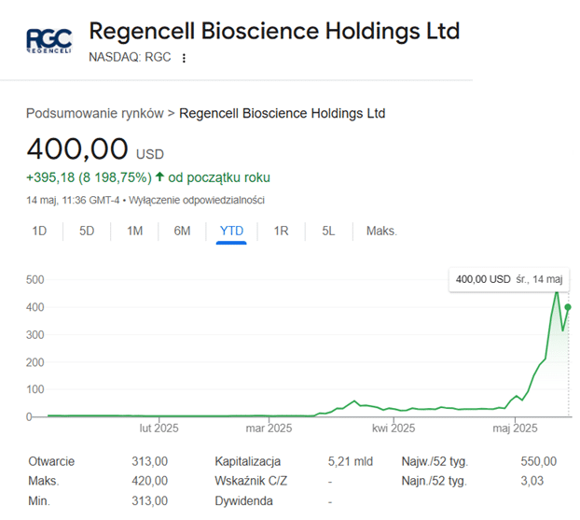The width and height of the screenshot is (580, 520).
Task: Click the Kapitalizacja label
Action: [247, 461]
